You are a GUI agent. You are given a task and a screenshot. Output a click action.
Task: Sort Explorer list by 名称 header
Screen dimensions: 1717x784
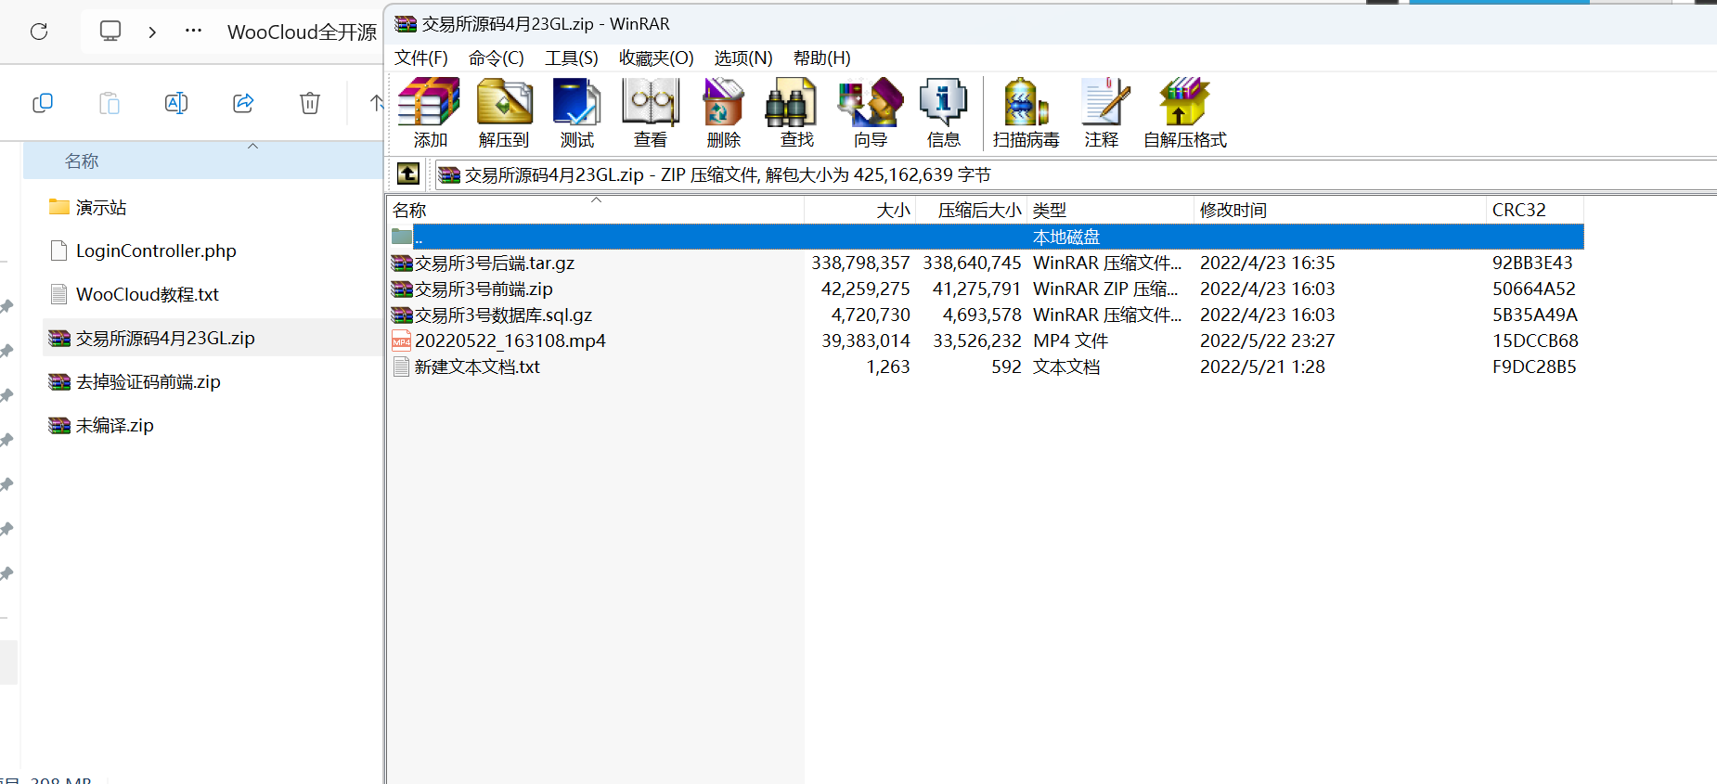click(202, 161)
